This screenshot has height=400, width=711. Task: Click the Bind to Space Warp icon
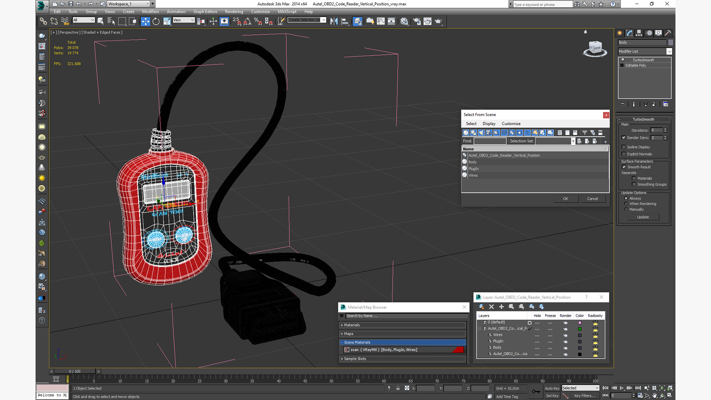click(65, 21)
